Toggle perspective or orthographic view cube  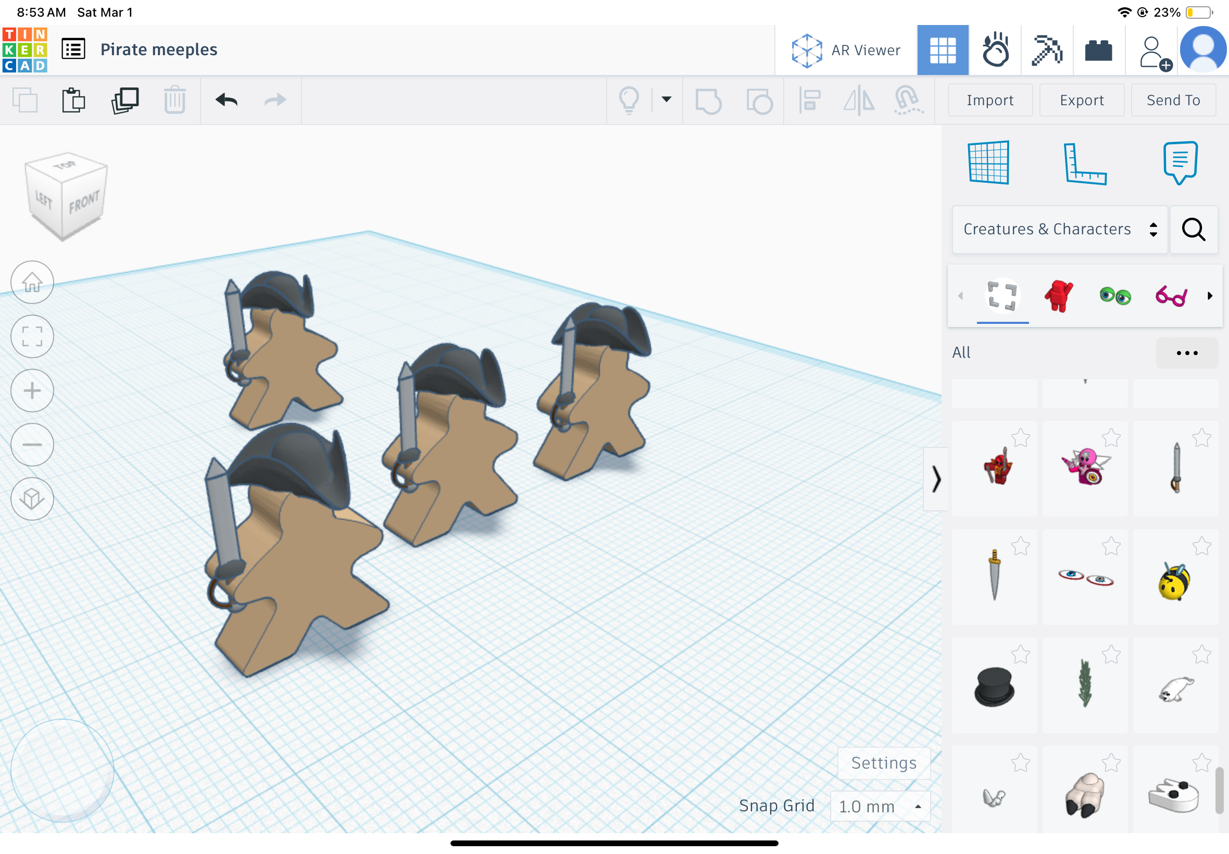[32, 499]
